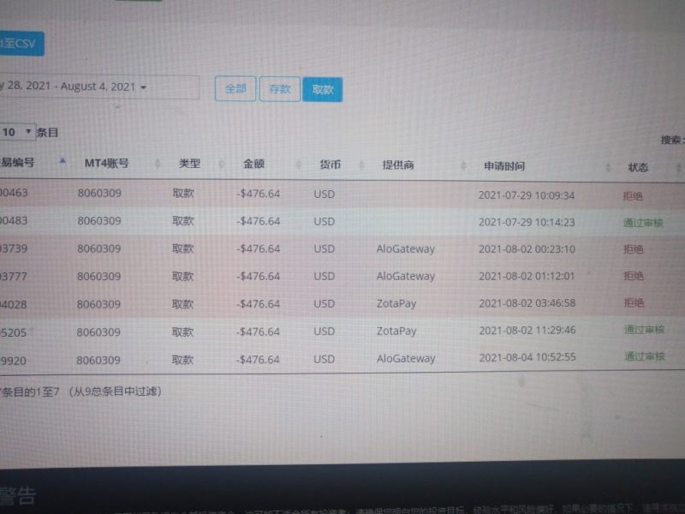Open the 10 entries per page dropdown
This screenshot has height=514, width=685.
pos(17,132)
